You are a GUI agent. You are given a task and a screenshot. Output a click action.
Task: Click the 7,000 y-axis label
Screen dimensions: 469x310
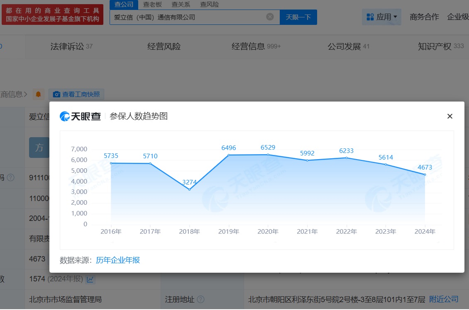click(x=79, y=149)
